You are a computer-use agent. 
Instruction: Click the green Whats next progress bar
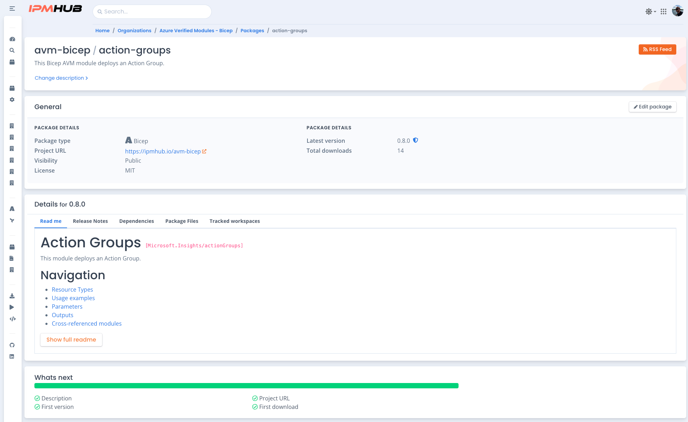pyautogui.click(x=246, y=386)
